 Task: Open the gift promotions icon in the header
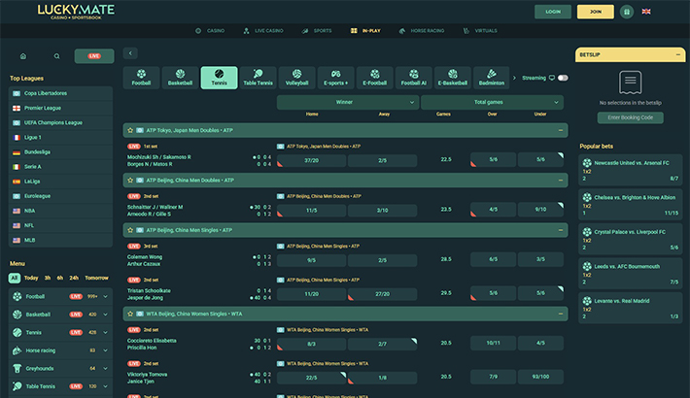[626, 12]
